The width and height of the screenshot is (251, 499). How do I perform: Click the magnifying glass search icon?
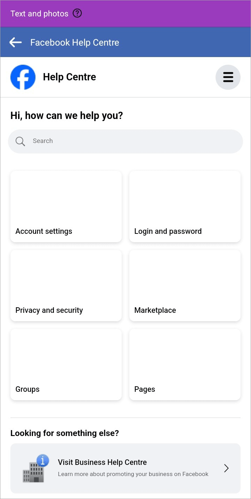(x=20, y=141)
